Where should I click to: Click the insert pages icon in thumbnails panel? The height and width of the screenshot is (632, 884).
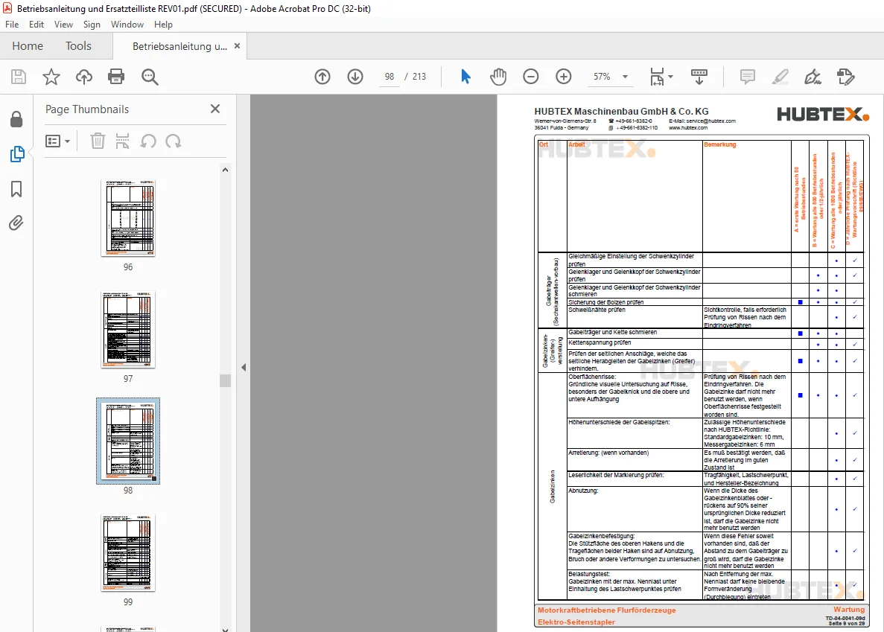[x=122, y=141]
